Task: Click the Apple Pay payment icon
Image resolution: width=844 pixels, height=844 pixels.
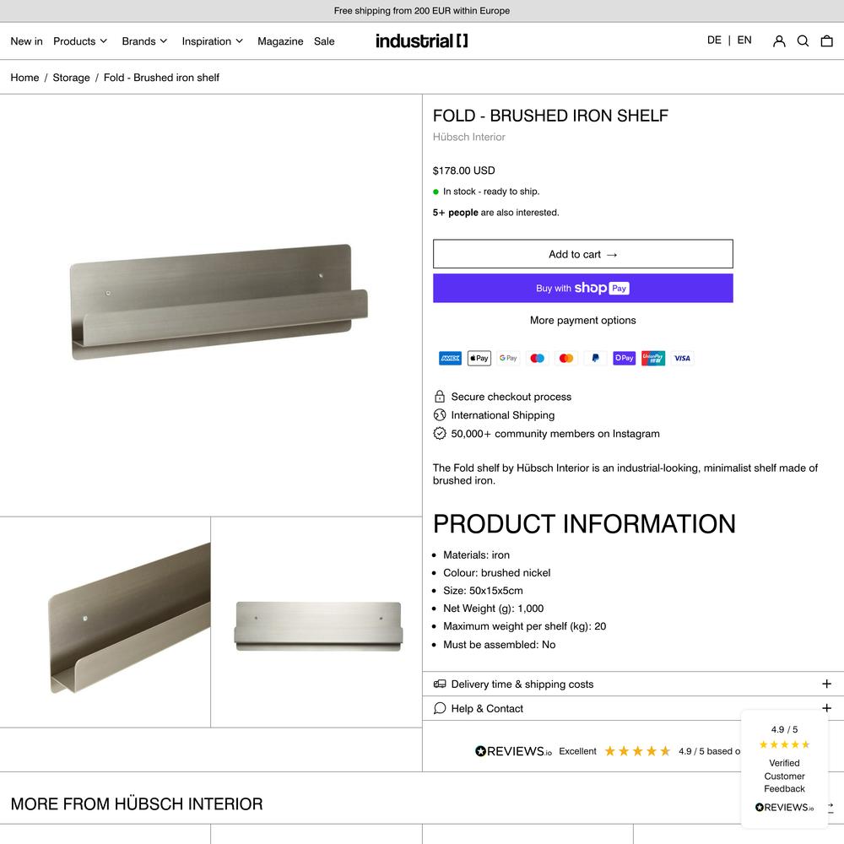Action: tap(479, 358)
